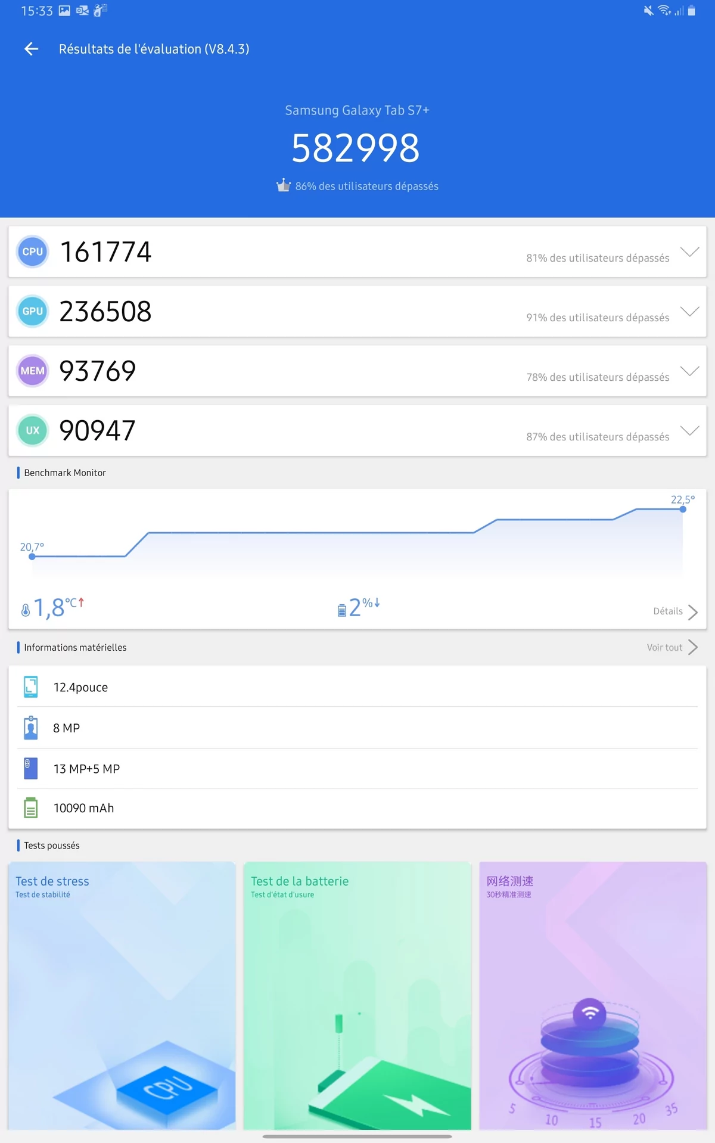Tap 91% des utilisateurs dépassés text
This screenshot has height=1143, width=715.
[598, 318]
